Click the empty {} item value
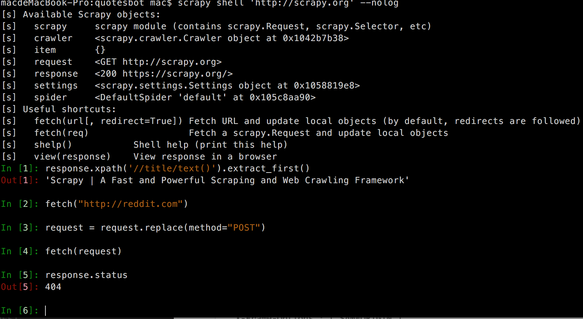The image size is (583, 319). pyautogui.click(x=100, y=50)
